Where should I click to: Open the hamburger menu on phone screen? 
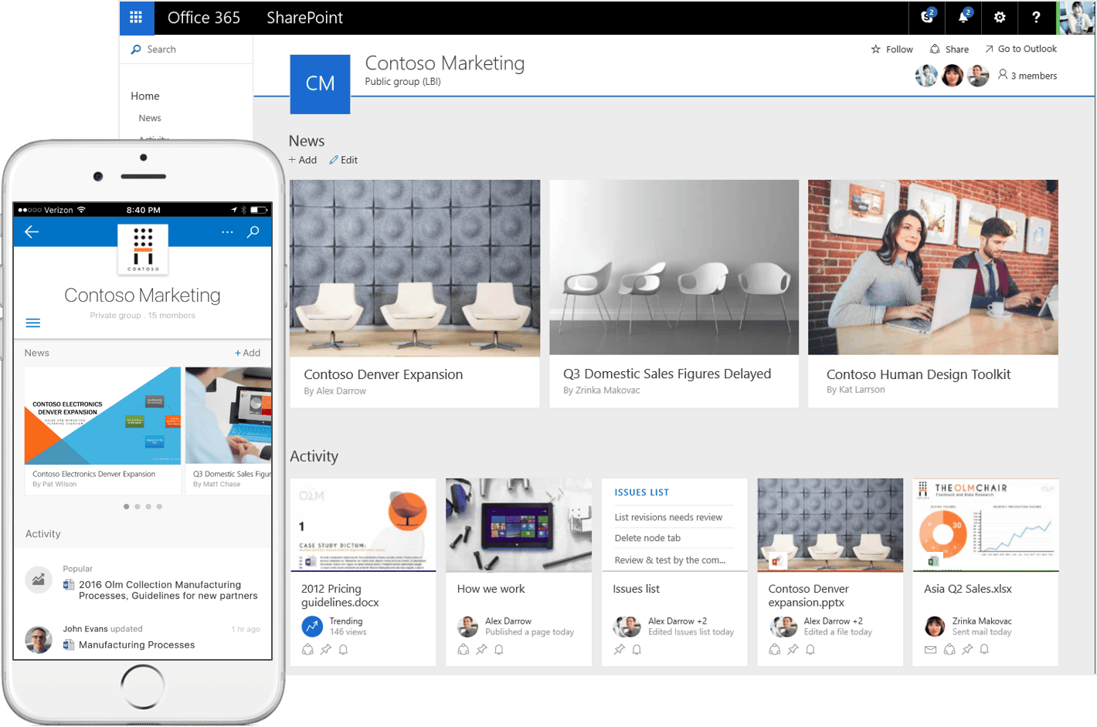click(33, 323)
